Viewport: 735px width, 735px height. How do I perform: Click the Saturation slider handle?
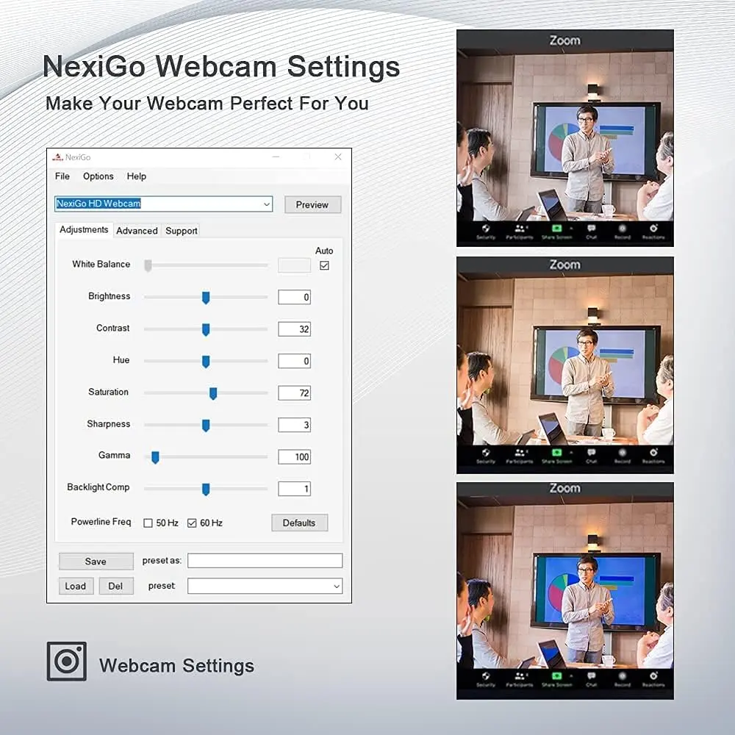click(x=213, y=393)
